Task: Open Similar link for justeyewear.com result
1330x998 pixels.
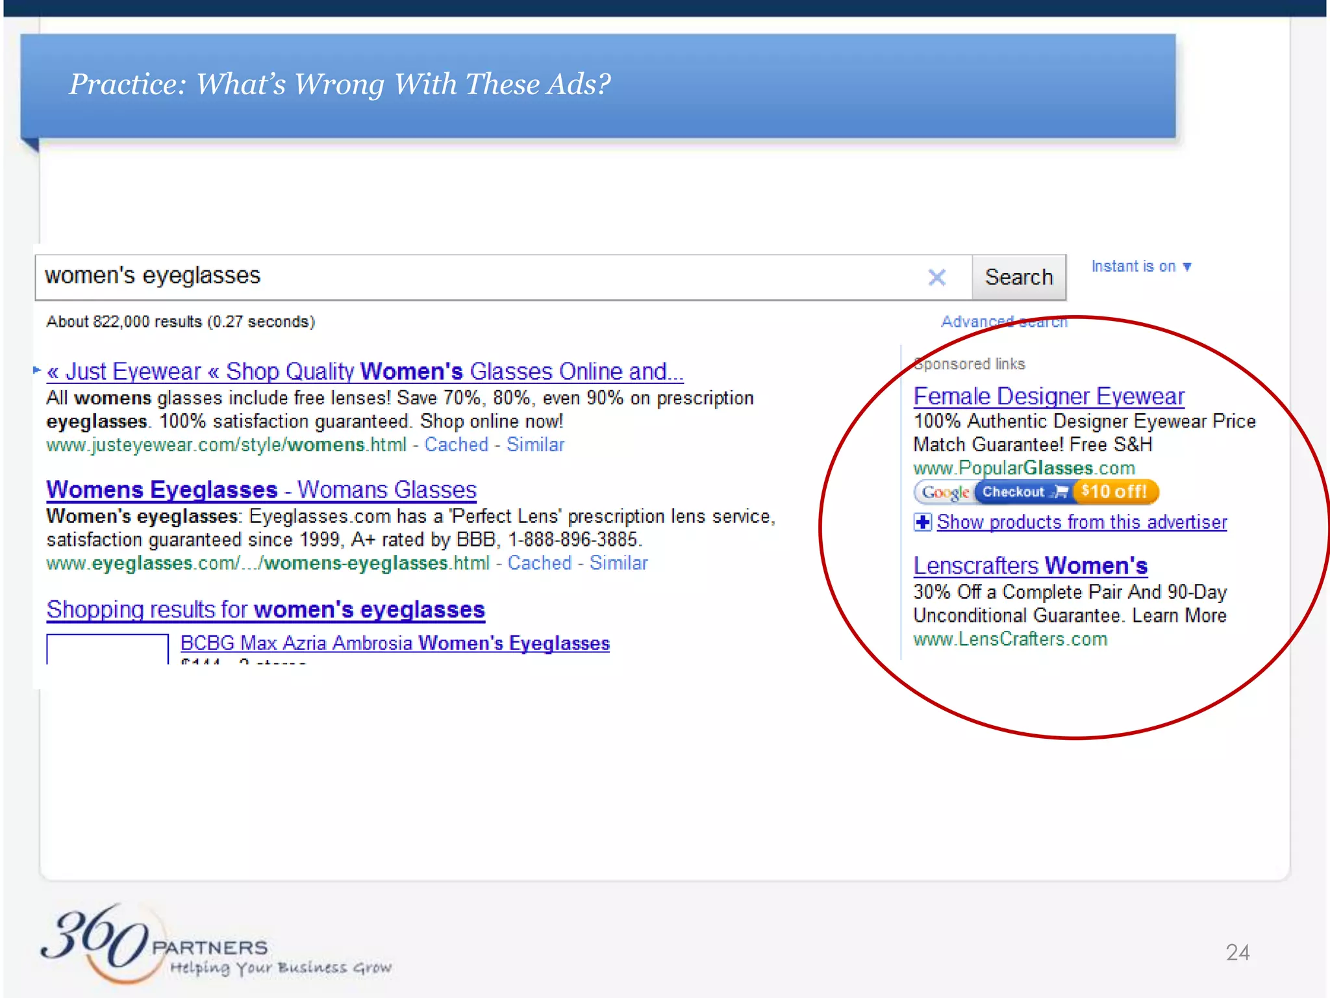Action: click(535, 445)
